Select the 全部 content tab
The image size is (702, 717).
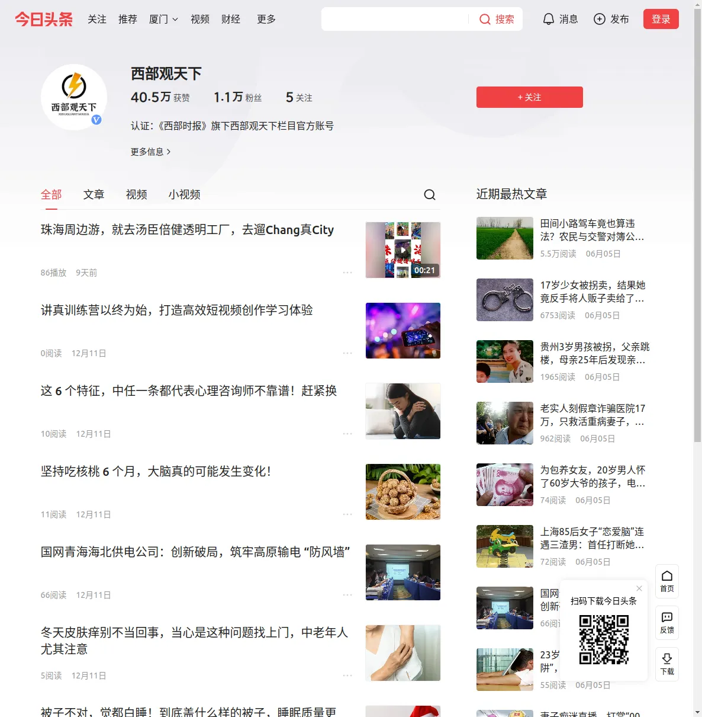click(x=51, y=194)
